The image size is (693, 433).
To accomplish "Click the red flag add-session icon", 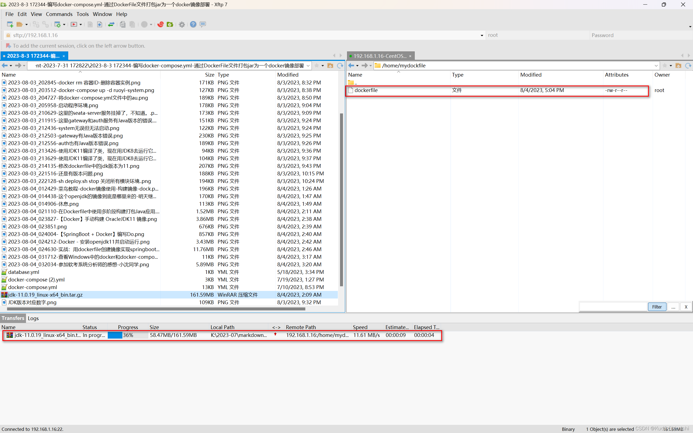I will tap(8, 46).
